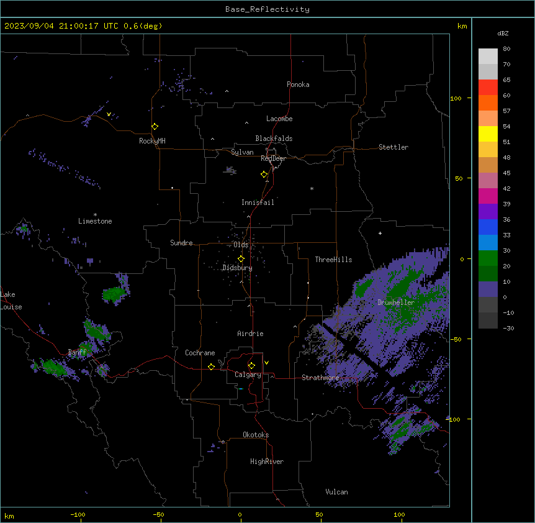Click the Base_Reflectivity title
This screenshot has width=535, height=523.
tap(267, 9)
